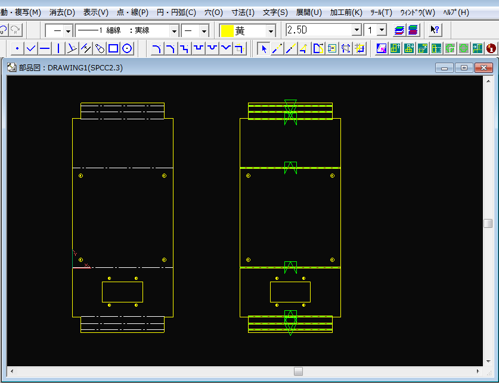The image size is (499, 383).
Task: Open the 細線 : 実線 line type dropdown
Action: (174, 31)
